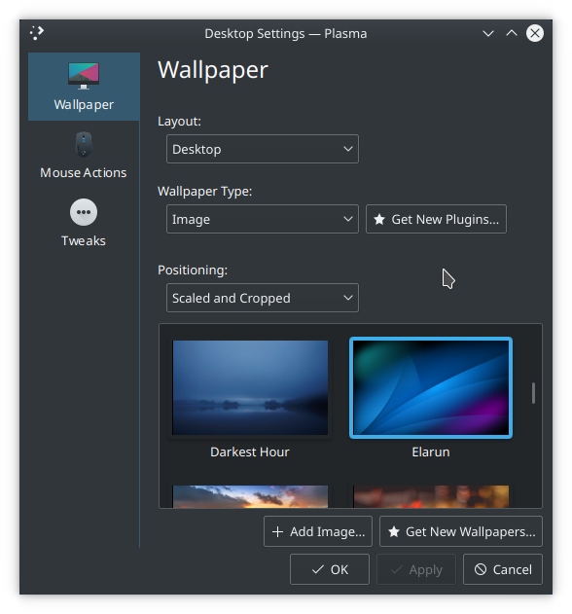
Task: Click the star icon on Get New Plugins
Action: tap(379, 219)
